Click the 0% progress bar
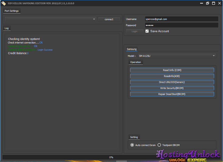This screenshot has height=162, width=223. [x=111, y=157]
